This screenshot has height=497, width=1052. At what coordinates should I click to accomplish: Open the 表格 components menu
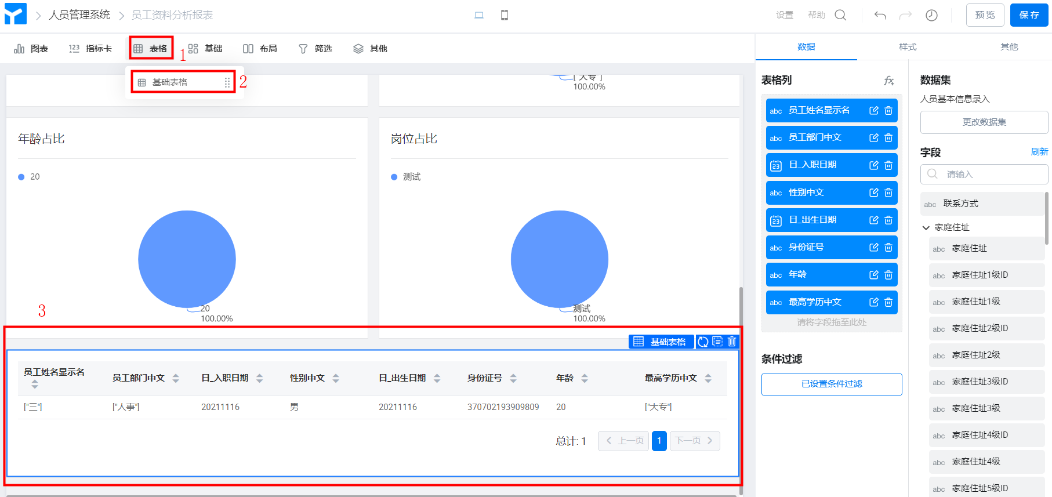click(x=151, y=49)
